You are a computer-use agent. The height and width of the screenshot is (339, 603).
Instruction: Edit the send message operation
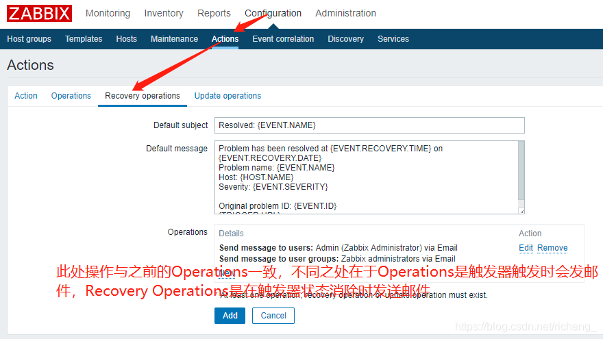point(526,248)
